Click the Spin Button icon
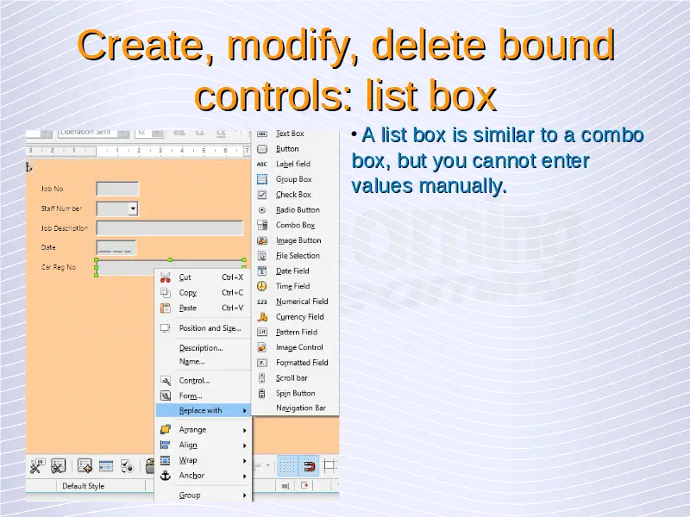 coord(262,393)
